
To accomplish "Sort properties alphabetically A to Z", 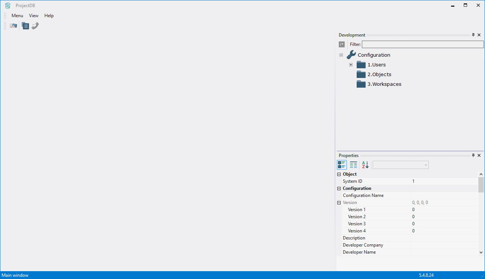I will pyautogui.click(x=365, y=165).
